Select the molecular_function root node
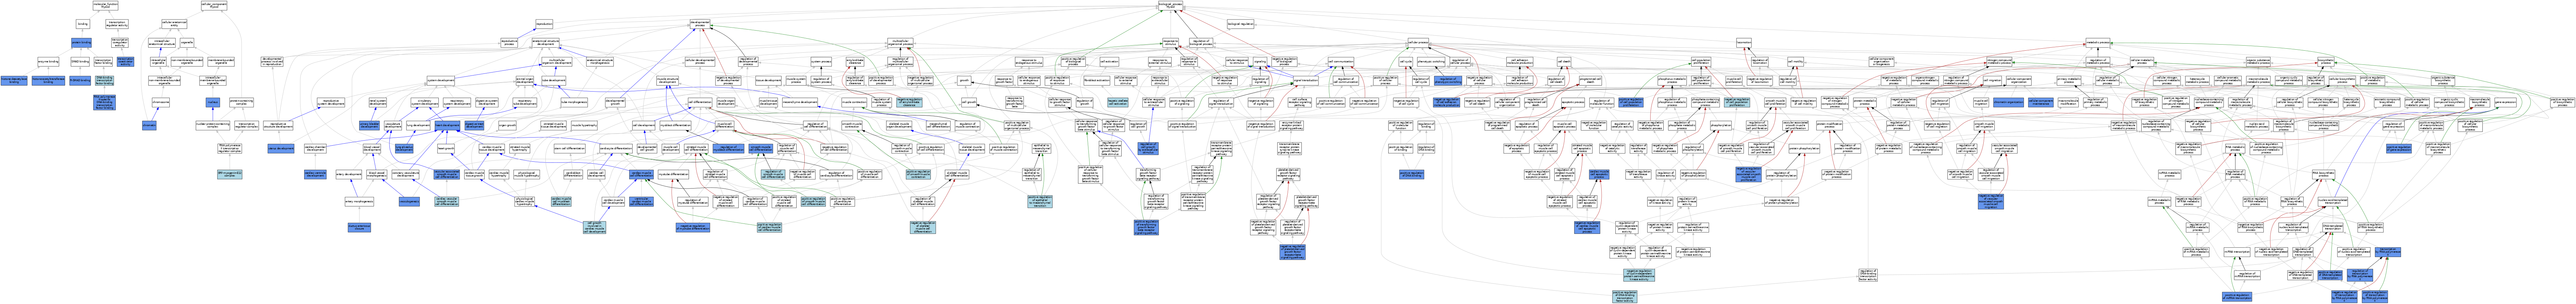Image resolution: width=2576 pixels, height=304 pixels. coord(105,6)
